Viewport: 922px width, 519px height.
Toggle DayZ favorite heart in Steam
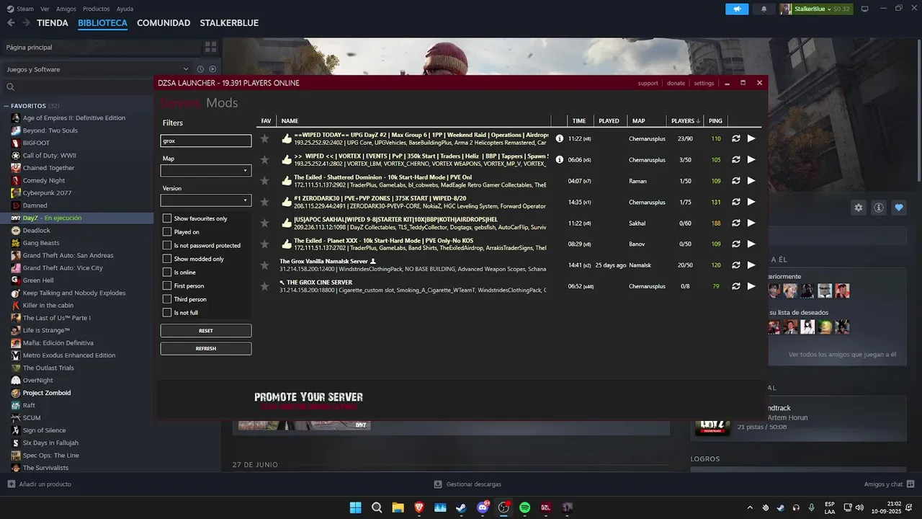(899, 208)
